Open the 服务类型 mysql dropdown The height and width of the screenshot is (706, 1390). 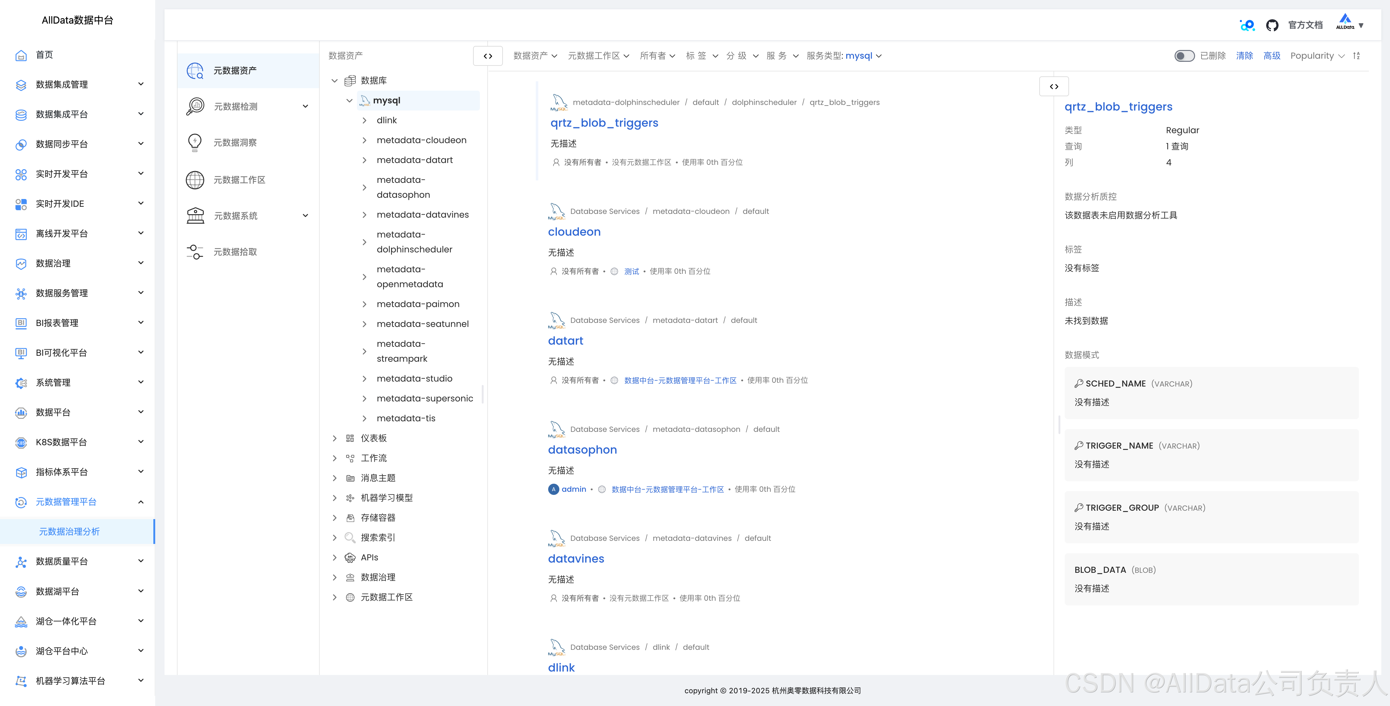(x=844, y=56)
